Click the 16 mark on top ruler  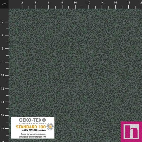point(115,3)
